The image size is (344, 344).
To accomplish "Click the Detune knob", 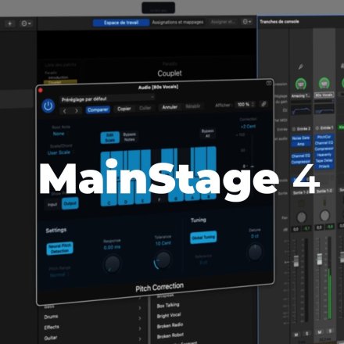I will point(255,253).
